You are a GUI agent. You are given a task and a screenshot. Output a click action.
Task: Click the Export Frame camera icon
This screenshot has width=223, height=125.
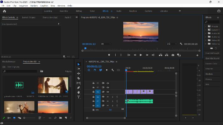tap(173, 55)
